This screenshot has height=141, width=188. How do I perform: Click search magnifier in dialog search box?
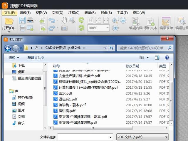169,48
